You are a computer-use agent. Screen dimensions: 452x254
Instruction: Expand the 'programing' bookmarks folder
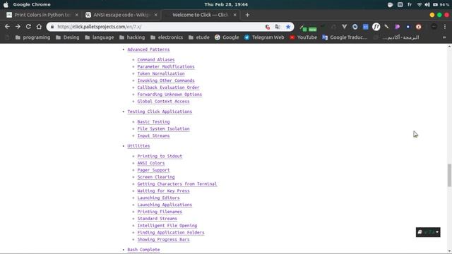click(x=32, y=37)
